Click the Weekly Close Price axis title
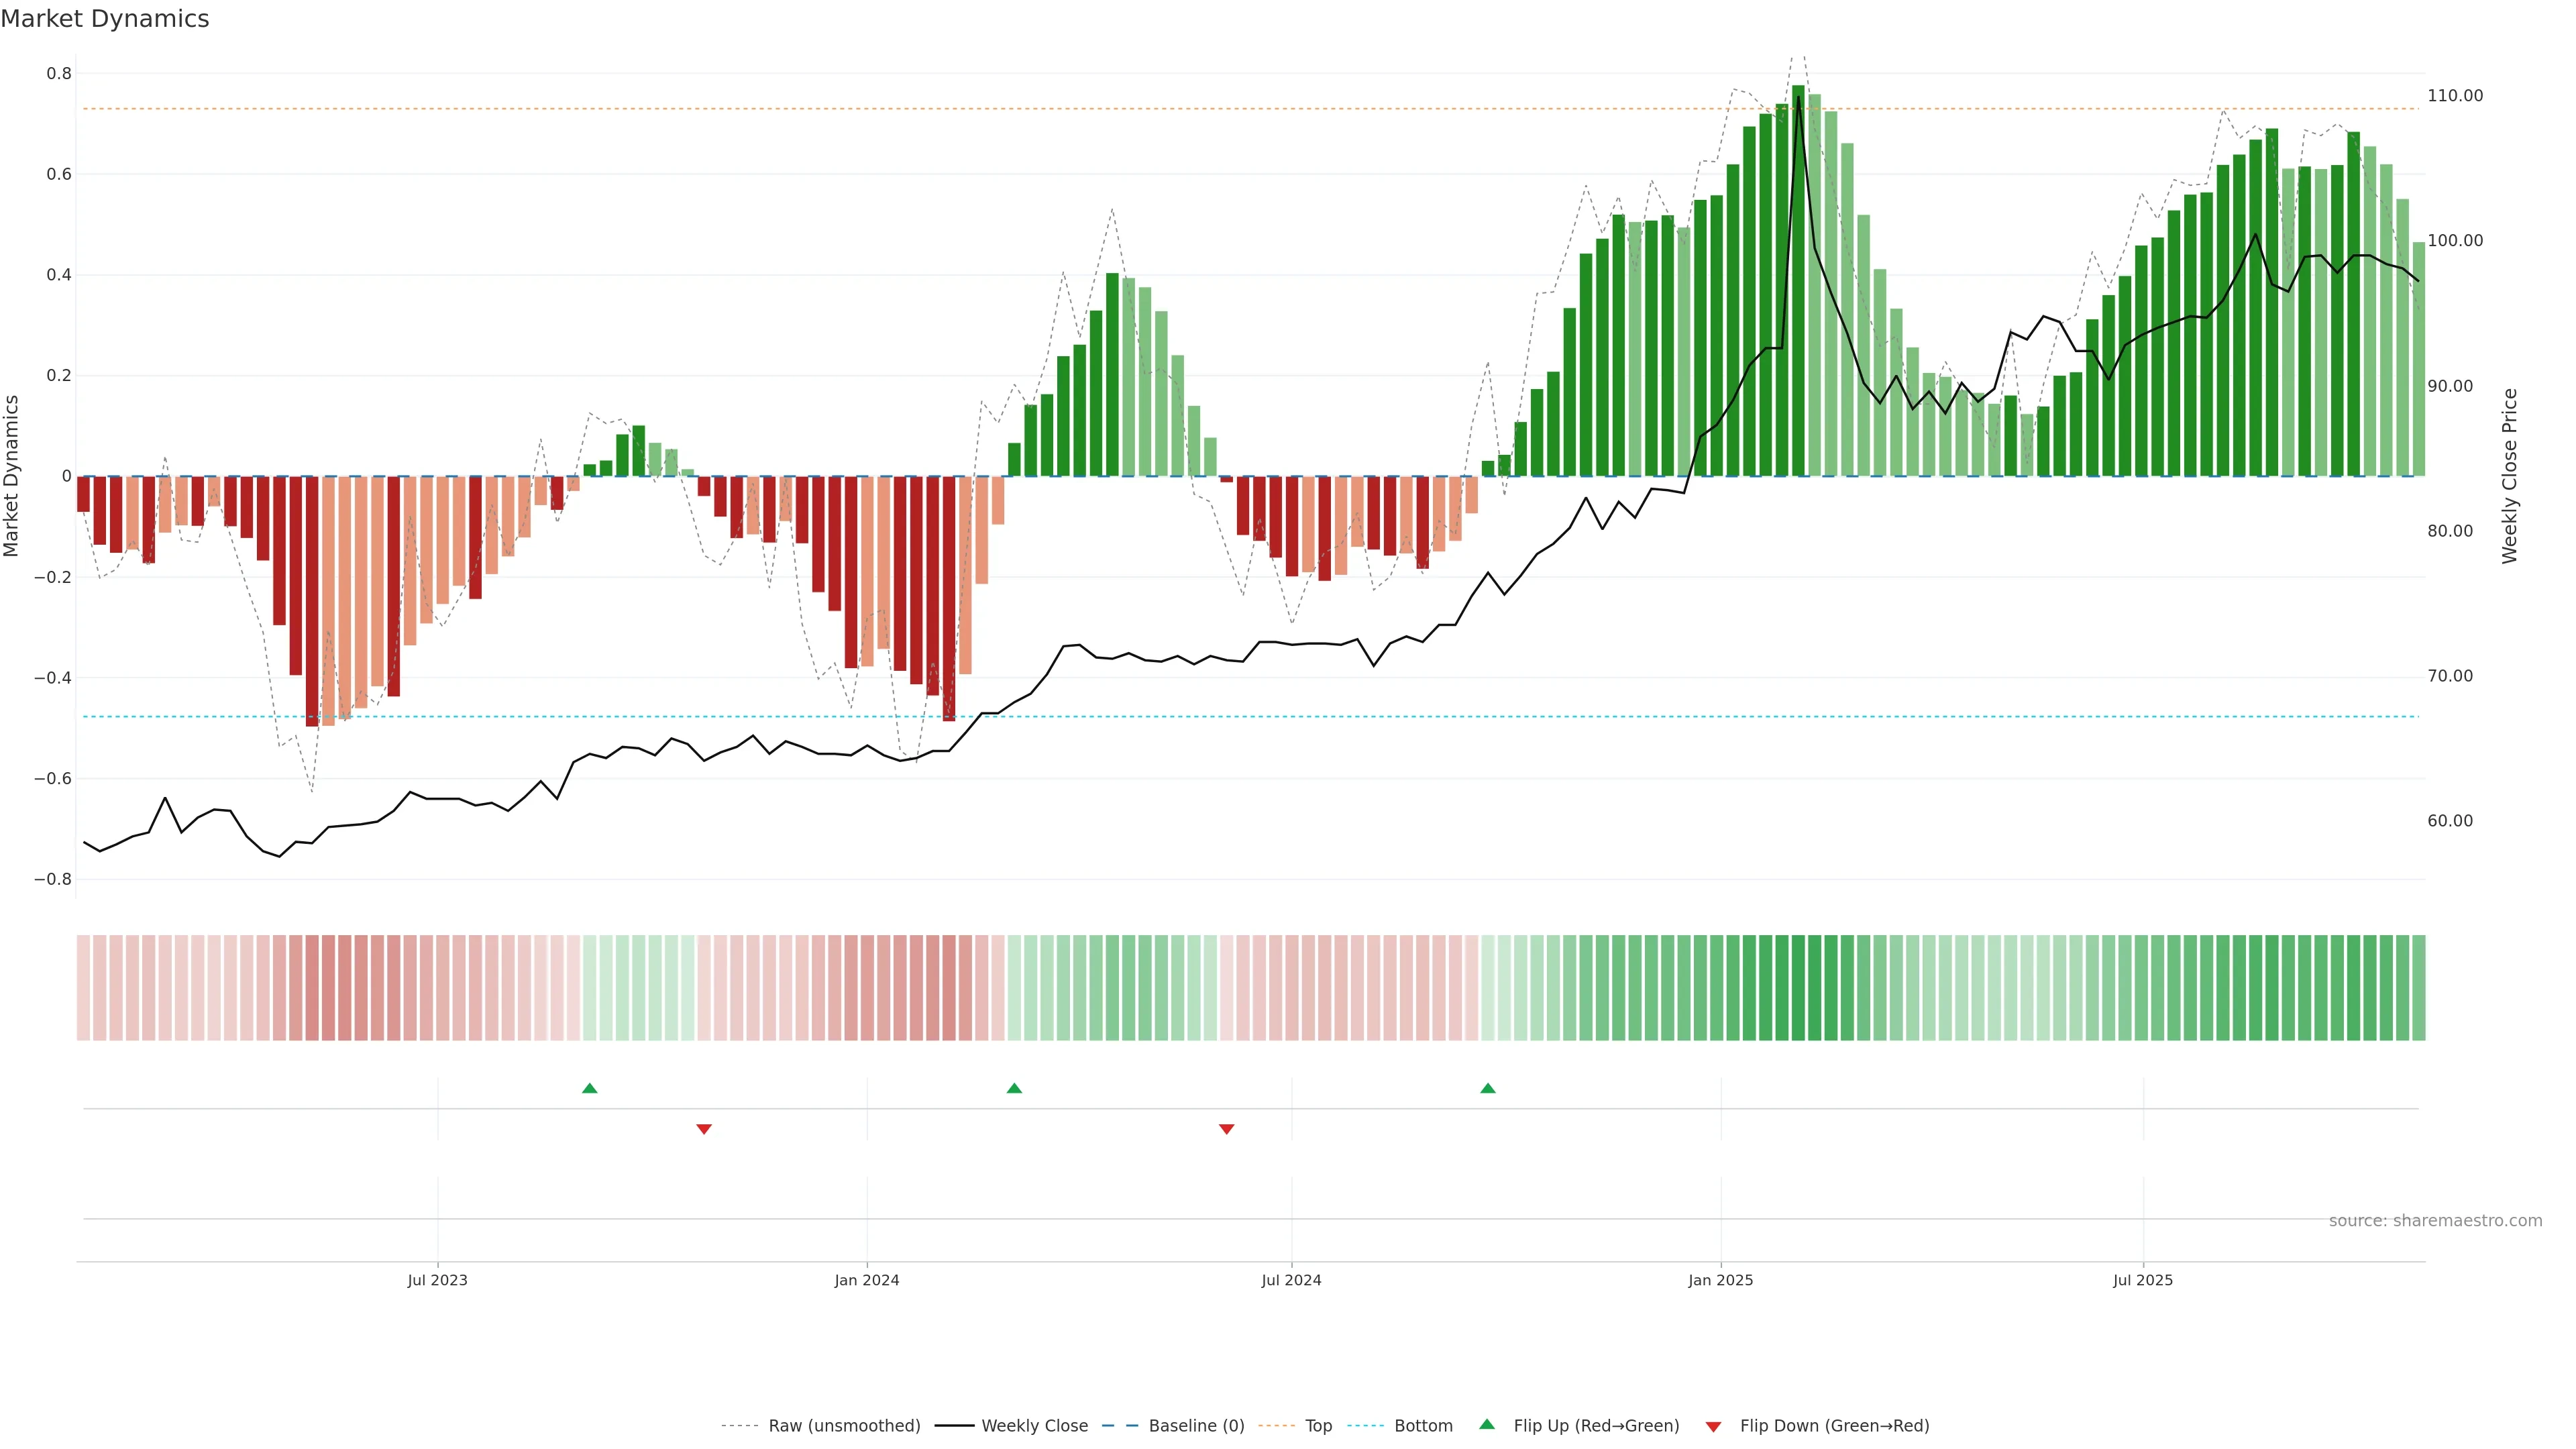The height and width of the screenshot is (1449, 2576). pyautogui.click(x=2510, y=476)
